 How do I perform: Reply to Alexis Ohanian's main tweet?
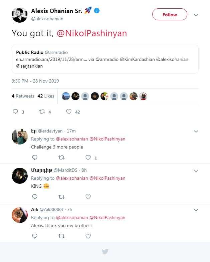coord(15,112)
